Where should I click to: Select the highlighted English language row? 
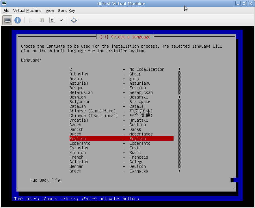pos(122,139)
